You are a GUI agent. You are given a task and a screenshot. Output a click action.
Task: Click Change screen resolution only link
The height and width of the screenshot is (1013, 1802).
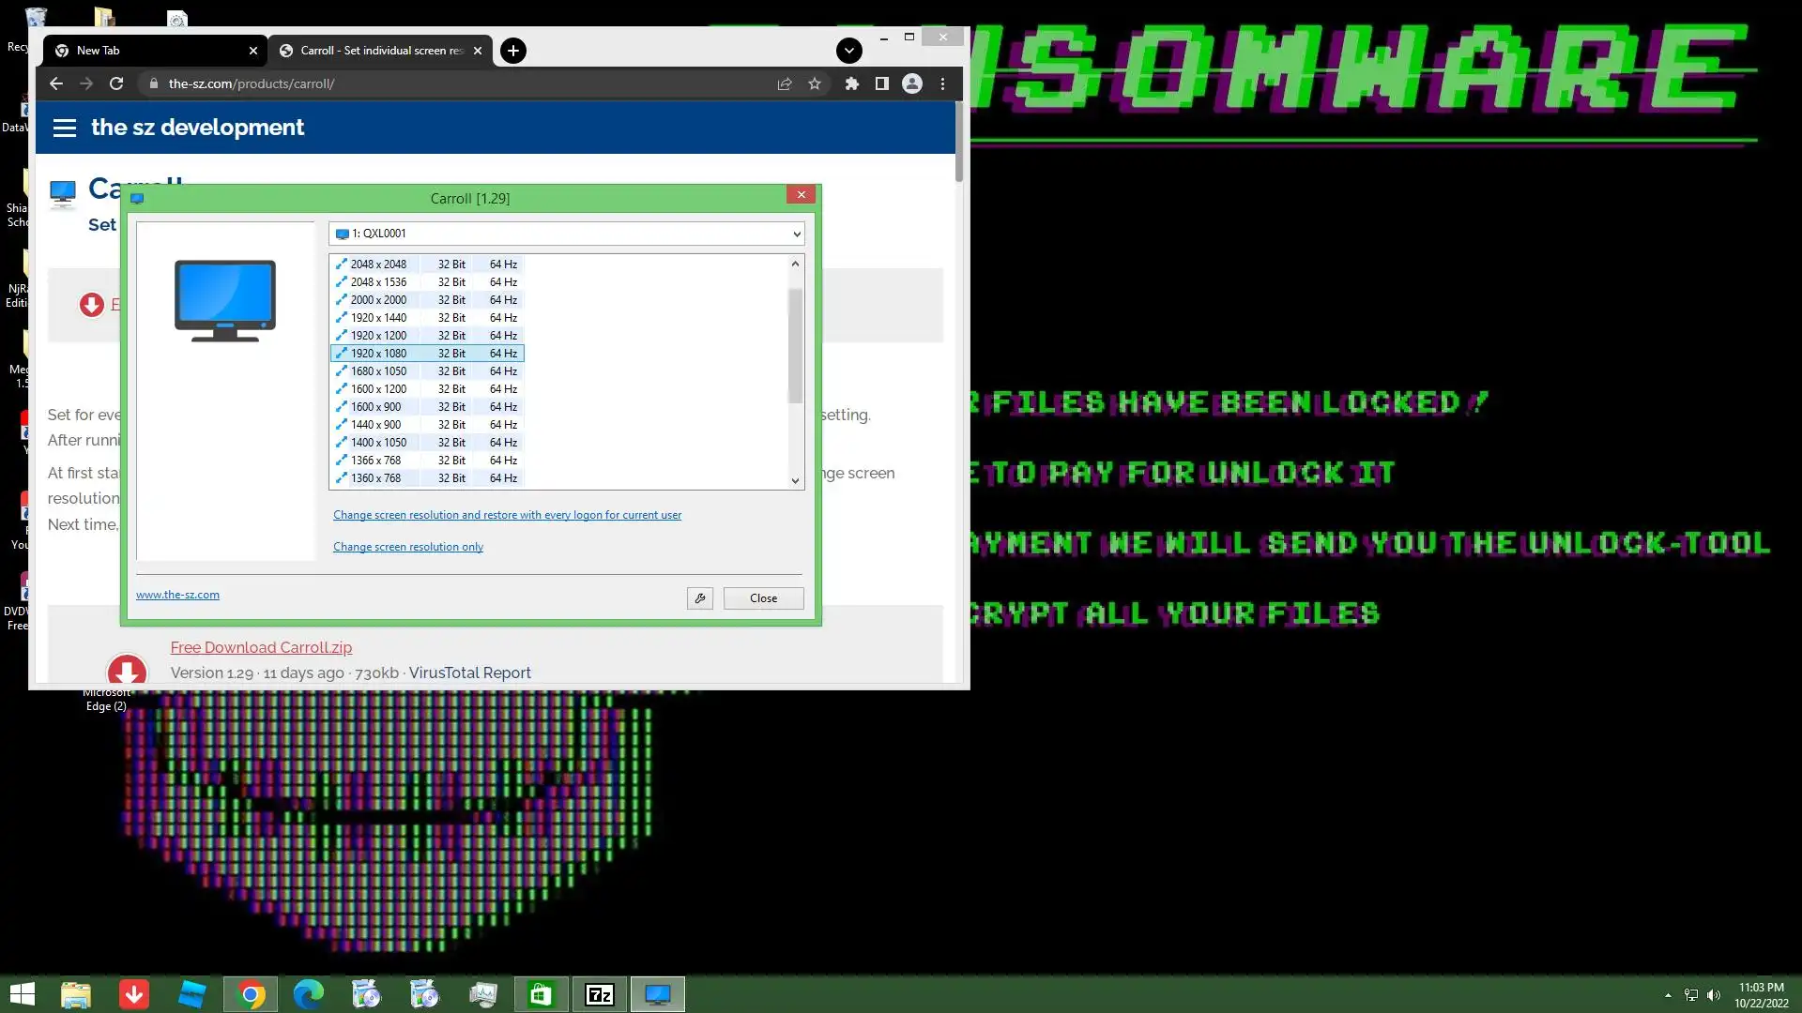click(x=408, y=547)
